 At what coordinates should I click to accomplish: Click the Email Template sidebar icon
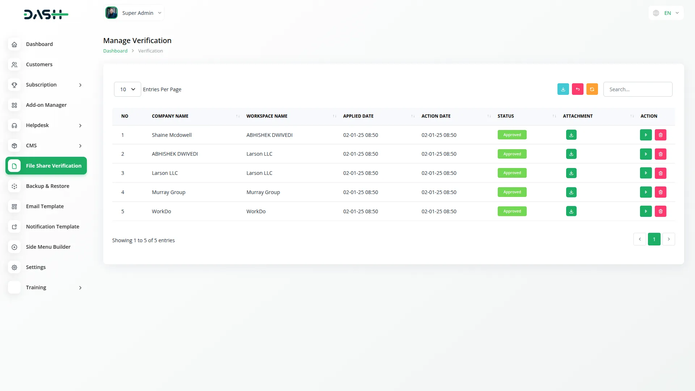click(14, 206)
